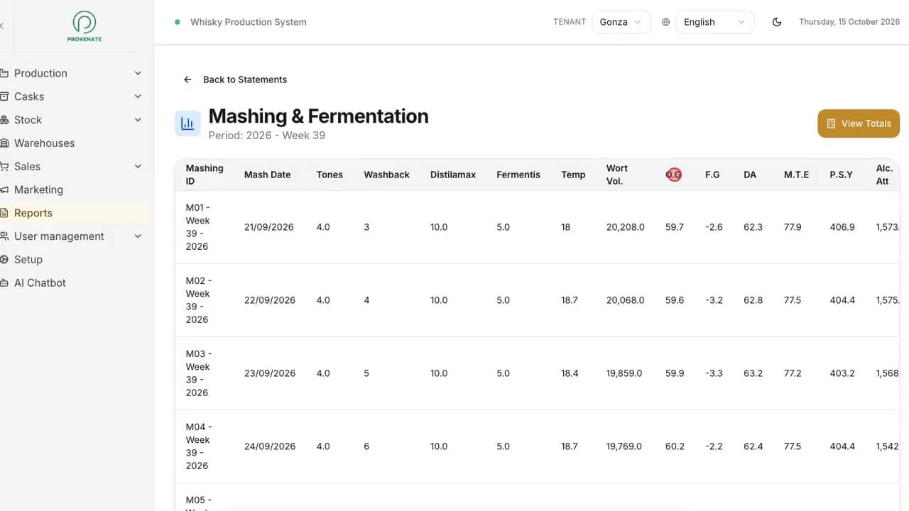Image resolution: width=909 pixels, height=511 pixels.
Task: Collapse the sidebar with the left chevron
Action: (x=2, y=26)
